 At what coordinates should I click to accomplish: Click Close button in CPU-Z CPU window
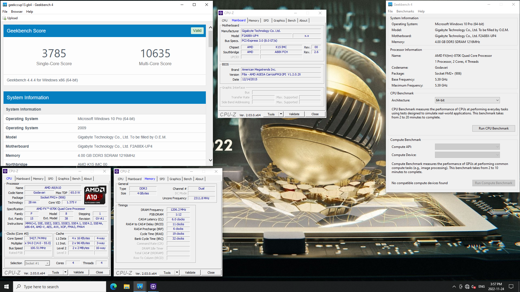coord(99,272)
